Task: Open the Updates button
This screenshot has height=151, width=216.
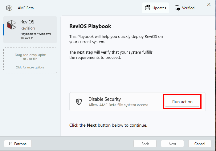Action: pos(155,8)
